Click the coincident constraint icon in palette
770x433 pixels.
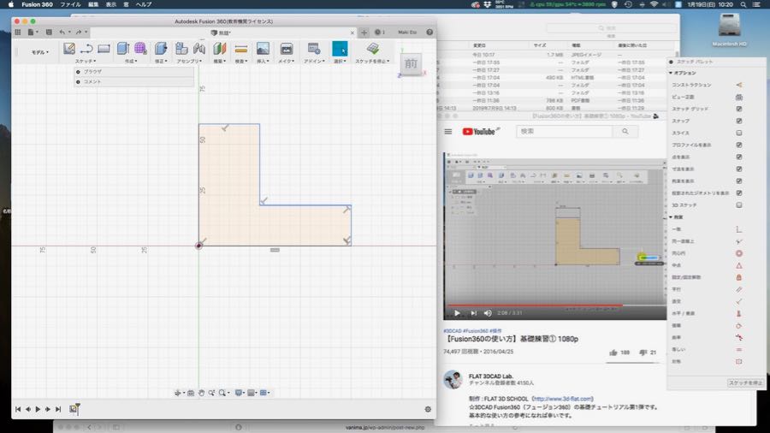(x=738, y=229)
